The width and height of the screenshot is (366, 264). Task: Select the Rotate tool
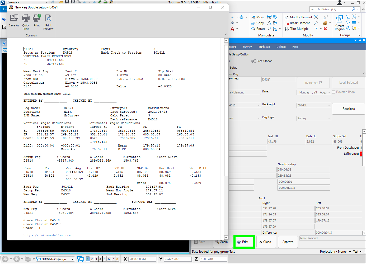[258, 29]
